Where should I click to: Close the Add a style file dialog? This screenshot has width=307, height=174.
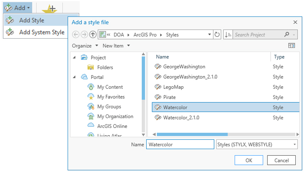click(295, 22)
